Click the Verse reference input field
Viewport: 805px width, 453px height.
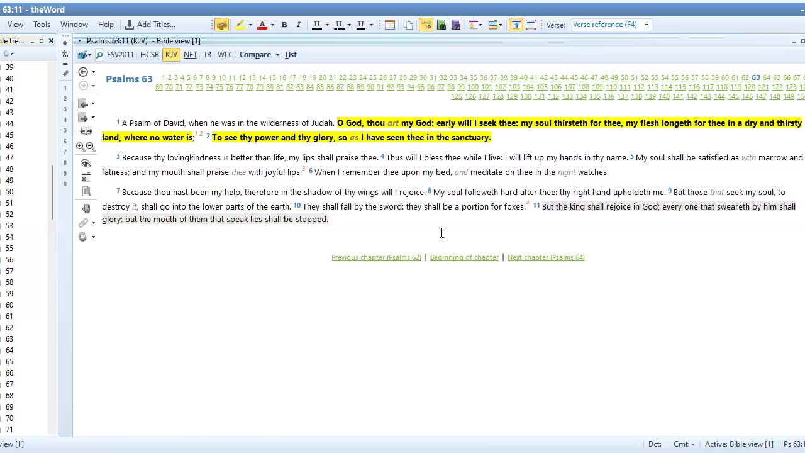pos(606,25)
